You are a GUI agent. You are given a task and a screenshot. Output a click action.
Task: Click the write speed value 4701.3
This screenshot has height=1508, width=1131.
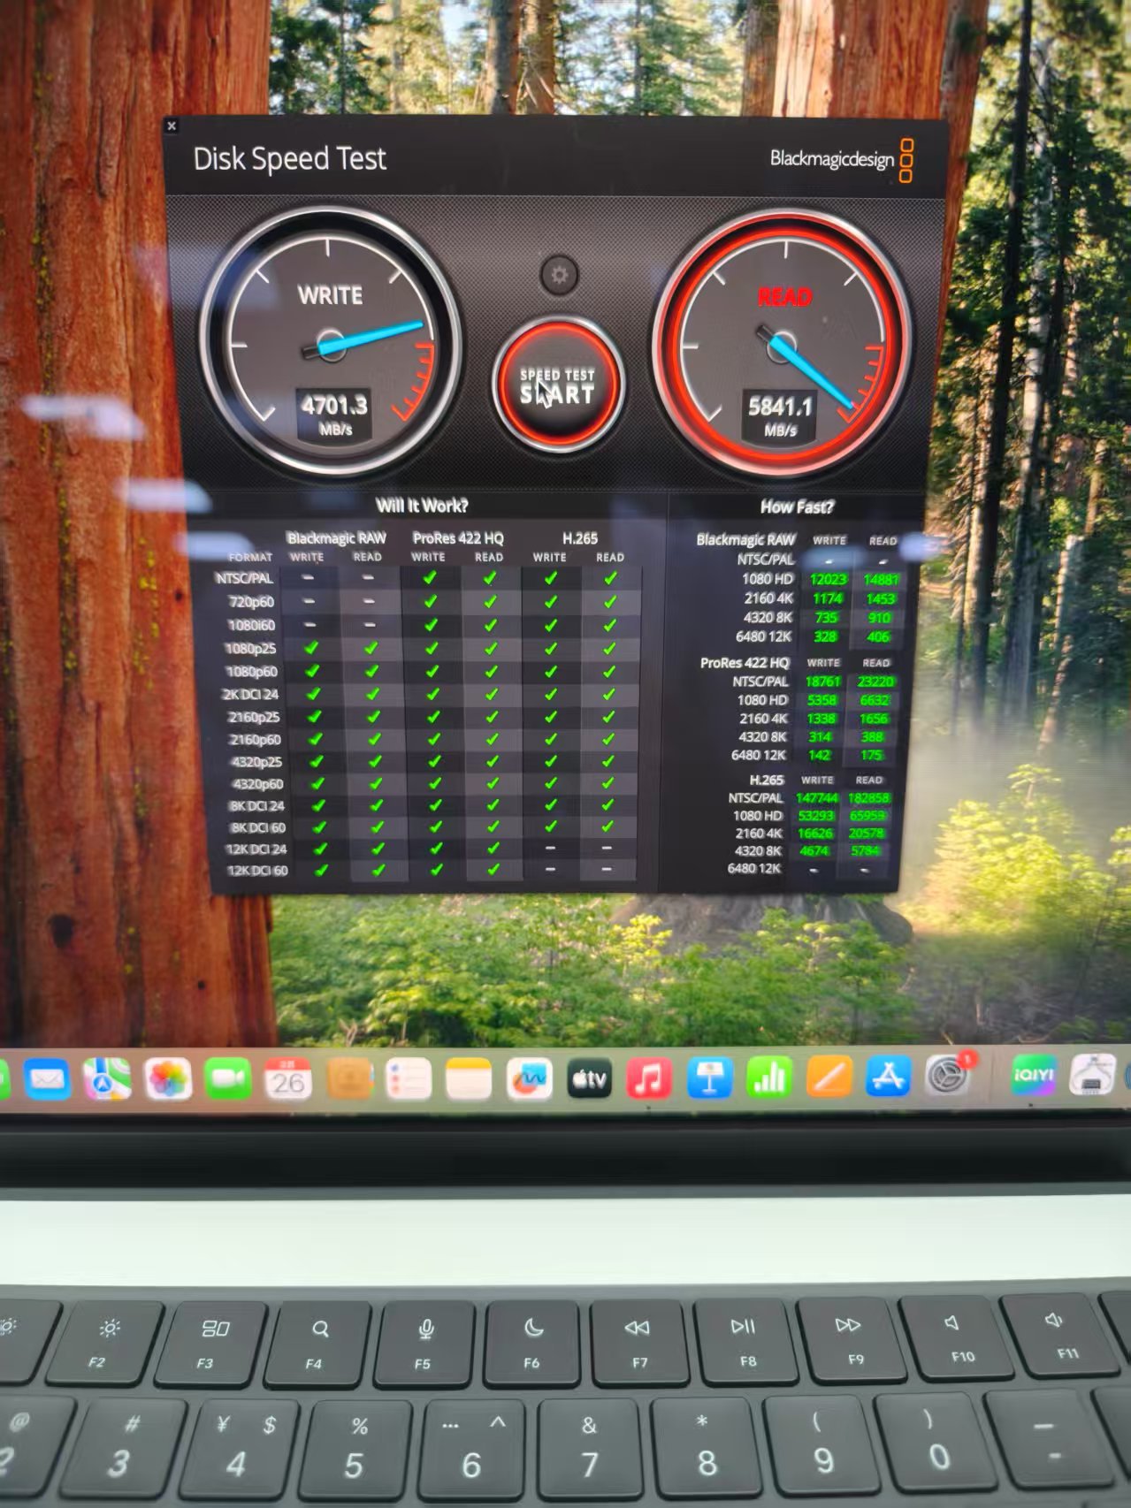(334, 406)
